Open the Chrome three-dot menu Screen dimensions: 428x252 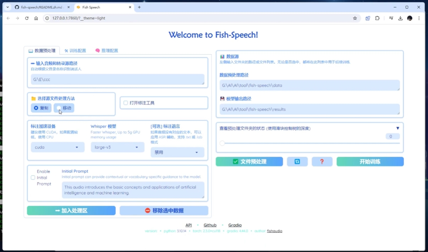(419, 18)
